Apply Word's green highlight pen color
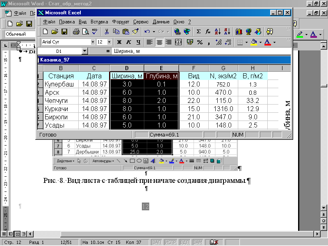Screen dimensions: 328x246 (300, 34)
